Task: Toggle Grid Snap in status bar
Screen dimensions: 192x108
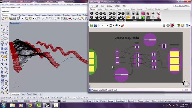Action: 87,101
